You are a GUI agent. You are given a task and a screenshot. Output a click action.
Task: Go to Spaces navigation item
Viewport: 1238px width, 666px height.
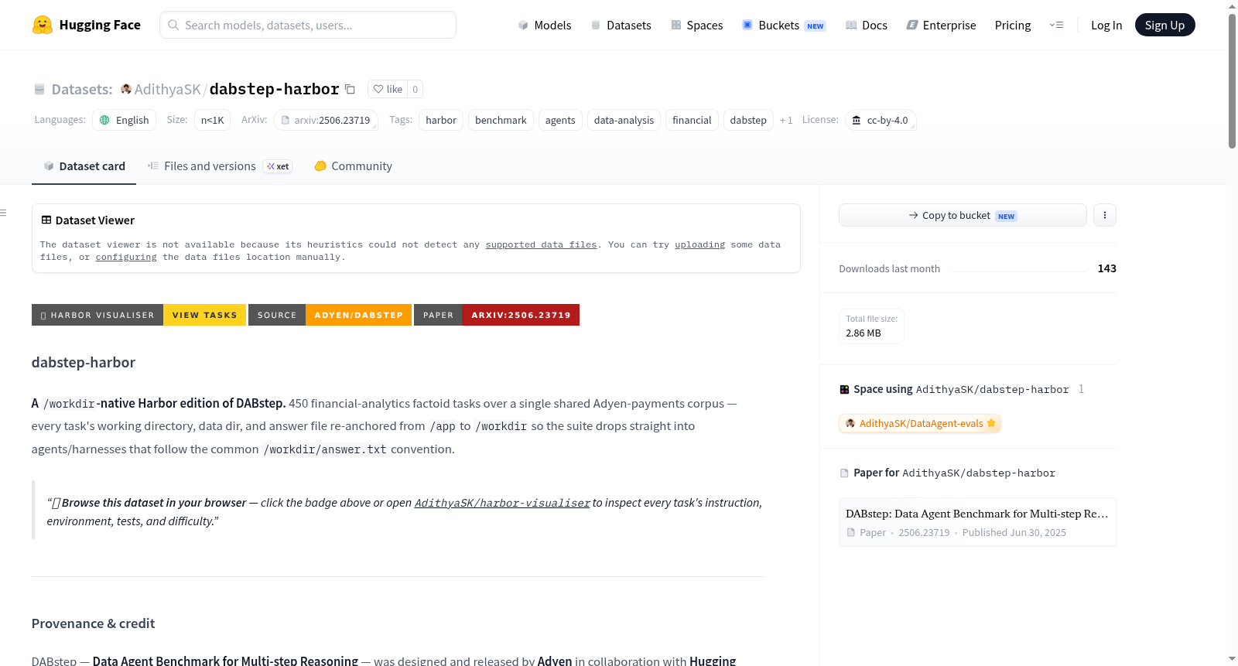click(x=696, y=25)
